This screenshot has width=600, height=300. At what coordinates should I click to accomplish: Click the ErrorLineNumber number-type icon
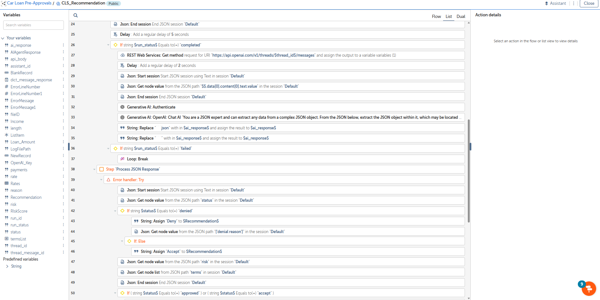[6, 87]
